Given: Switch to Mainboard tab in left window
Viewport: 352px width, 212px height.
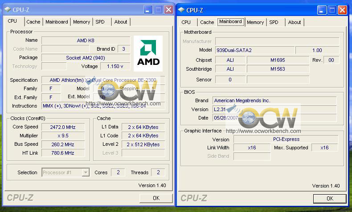Looking at the screenshot, I should [57, 22].
